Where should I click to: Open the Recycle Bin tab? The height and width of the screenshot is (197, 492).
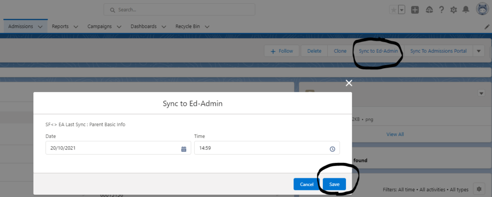(x=187, y=26)
